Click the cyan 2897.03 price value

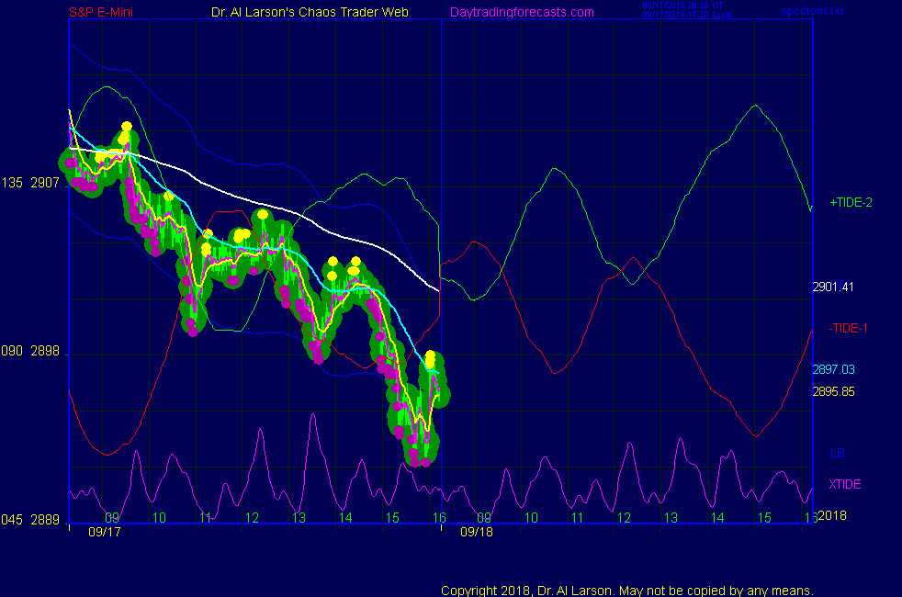click(833, 369)
